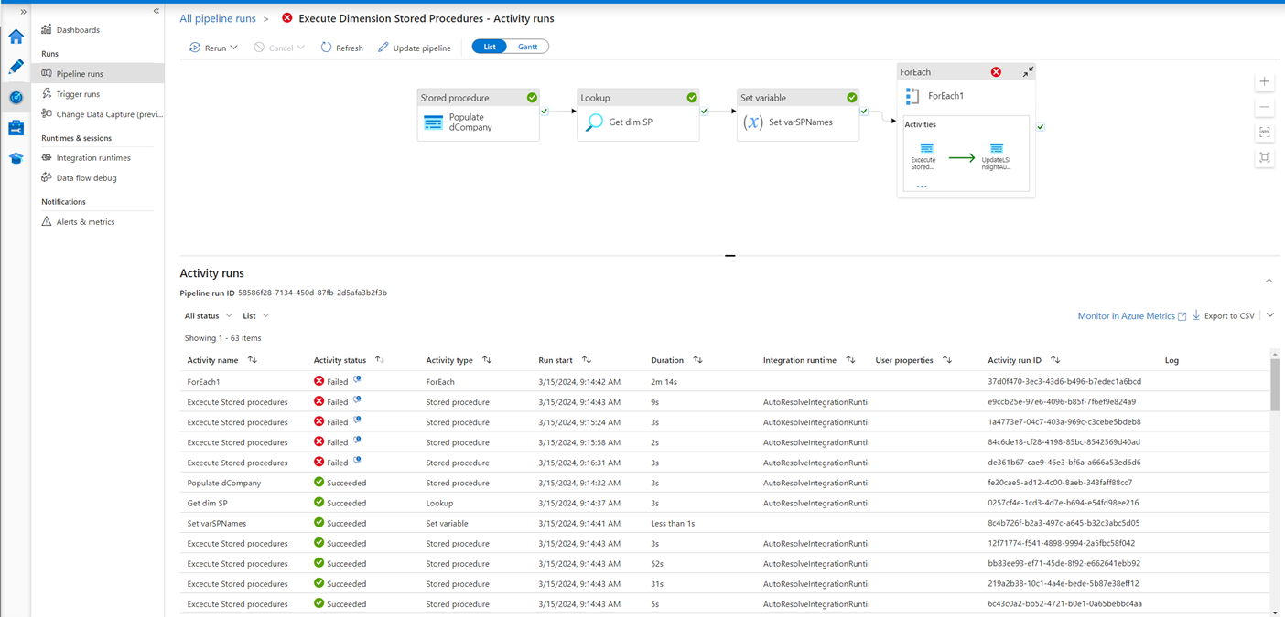
Task: Open Trigger runs in sidebar
Action: coord(78,94)
